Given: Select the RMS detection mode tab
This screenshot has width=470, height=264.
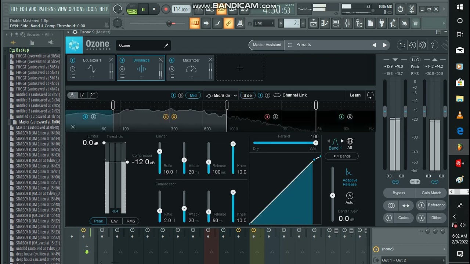Looking at the screenshot, I should [131, 221].
